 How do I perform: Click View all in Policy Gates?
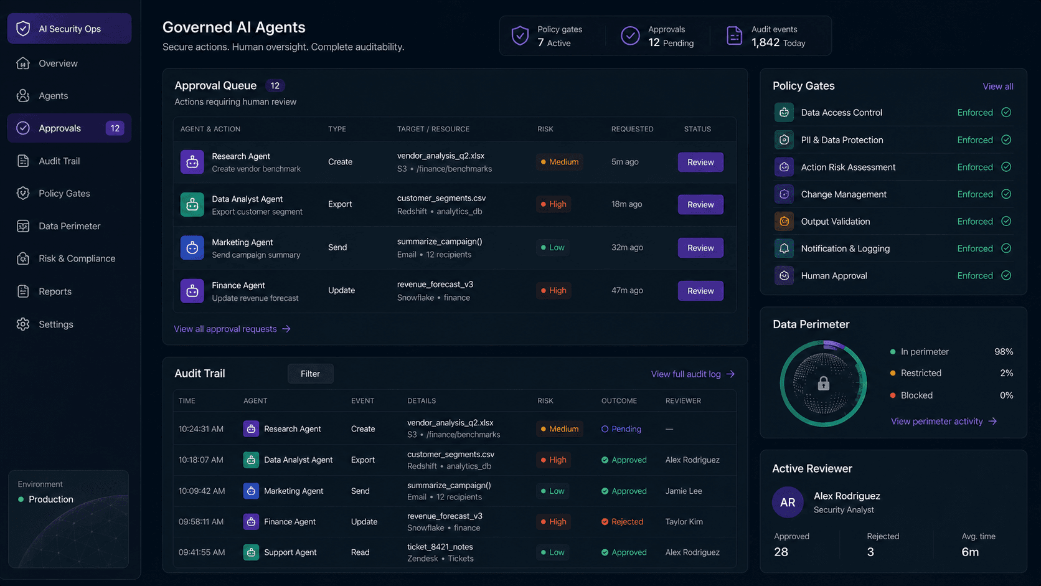[997, 87]
